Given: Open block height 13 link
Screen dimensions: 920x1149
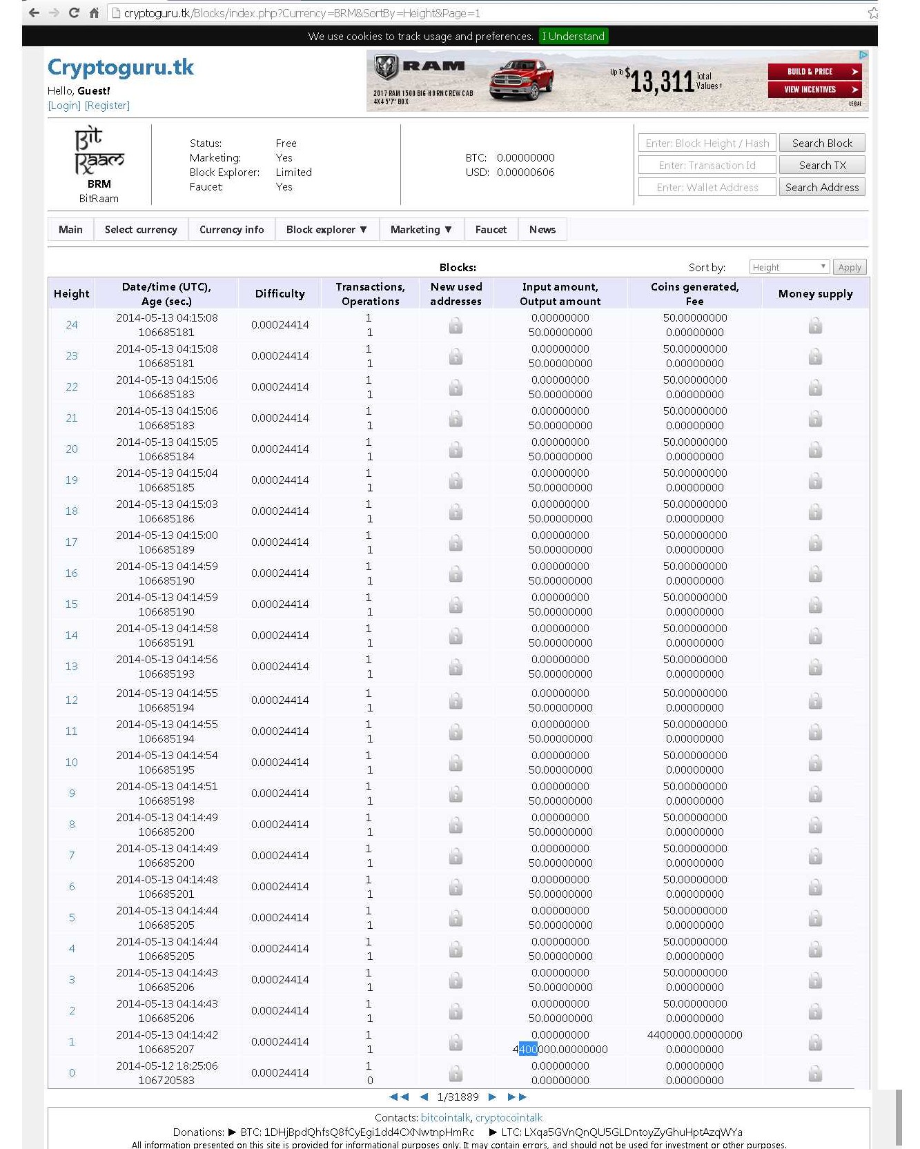Looking at the screenshot, I should 71,666.
